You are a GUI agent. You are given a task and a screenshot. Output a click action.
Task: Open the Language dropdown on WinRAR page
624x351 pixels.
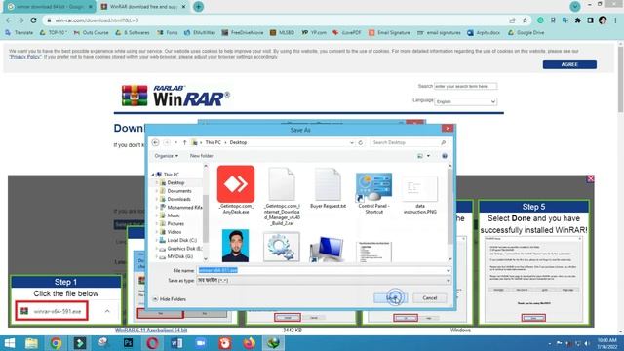tap(465, 101)
